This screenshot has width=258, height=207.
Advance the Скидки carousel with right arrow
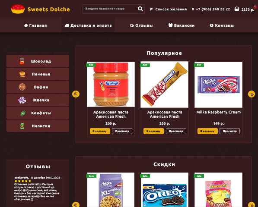click(252, 205)
